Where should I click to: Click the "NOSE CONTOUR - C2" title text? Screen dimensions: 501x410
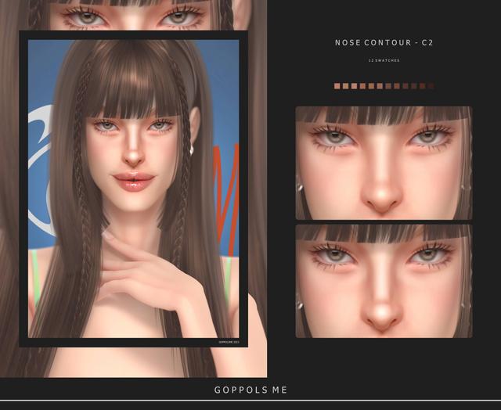pos(384,42)
